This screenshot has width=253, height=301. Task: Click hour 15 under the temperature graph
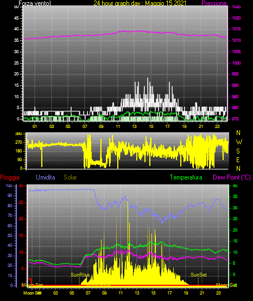click(153, 293)
